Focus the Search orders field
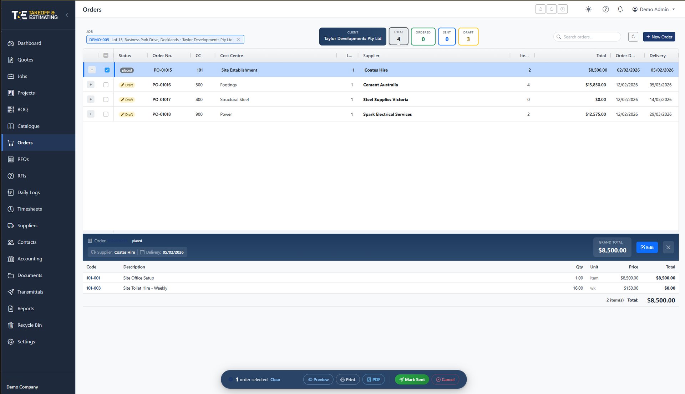This screenshot has width=685, height=394. 587,37
